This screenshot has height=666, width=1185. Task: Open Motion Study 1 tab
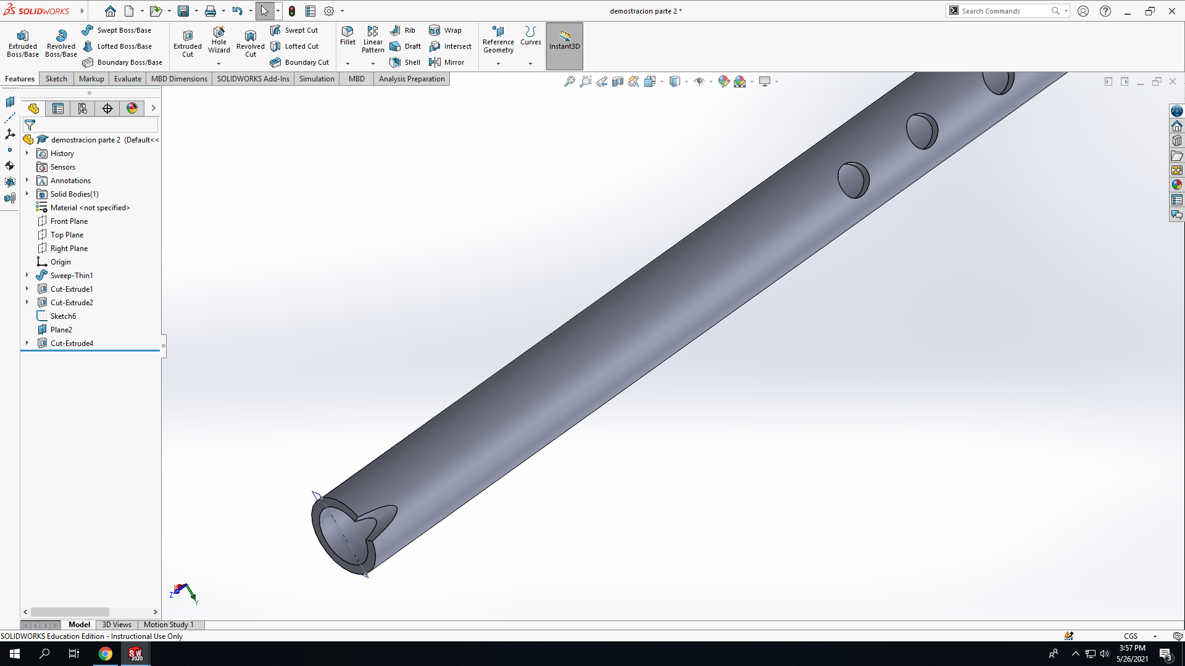click(x=168, y=625)
